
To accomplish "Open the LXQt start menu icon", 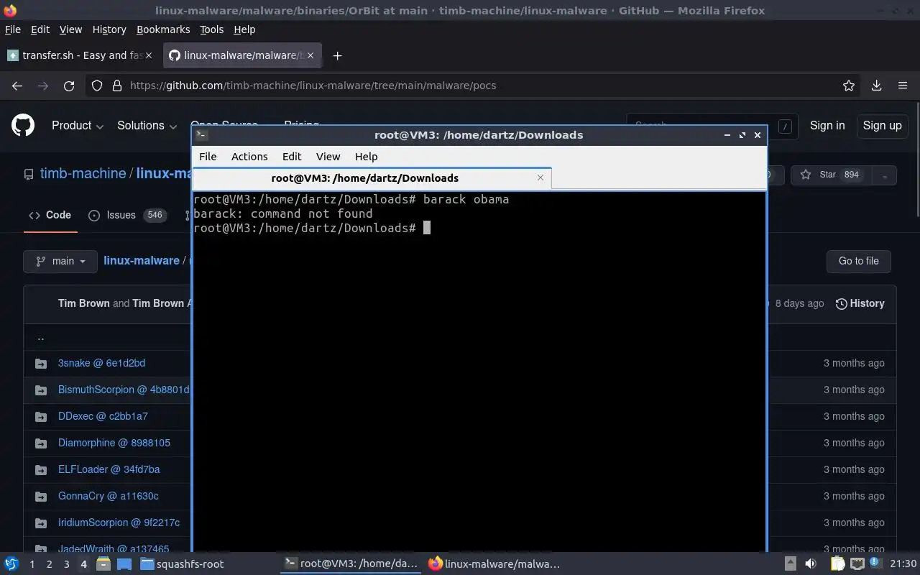I will coord(11,563).
